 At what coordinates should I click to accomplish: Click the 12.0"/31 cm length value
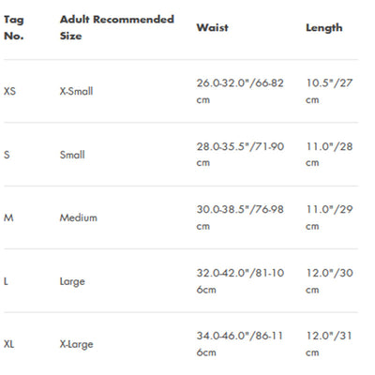[x=329, y=344]
